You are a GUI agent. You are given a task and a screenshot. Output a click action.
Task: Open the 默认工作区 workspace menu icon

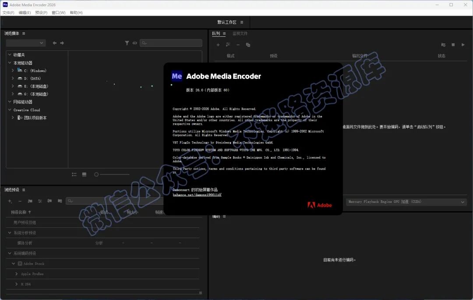[x=242, y=22]
